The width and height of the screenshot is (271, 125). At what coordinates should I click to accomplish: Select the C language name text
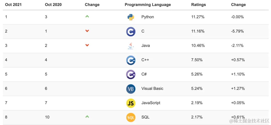pos(143,31)
